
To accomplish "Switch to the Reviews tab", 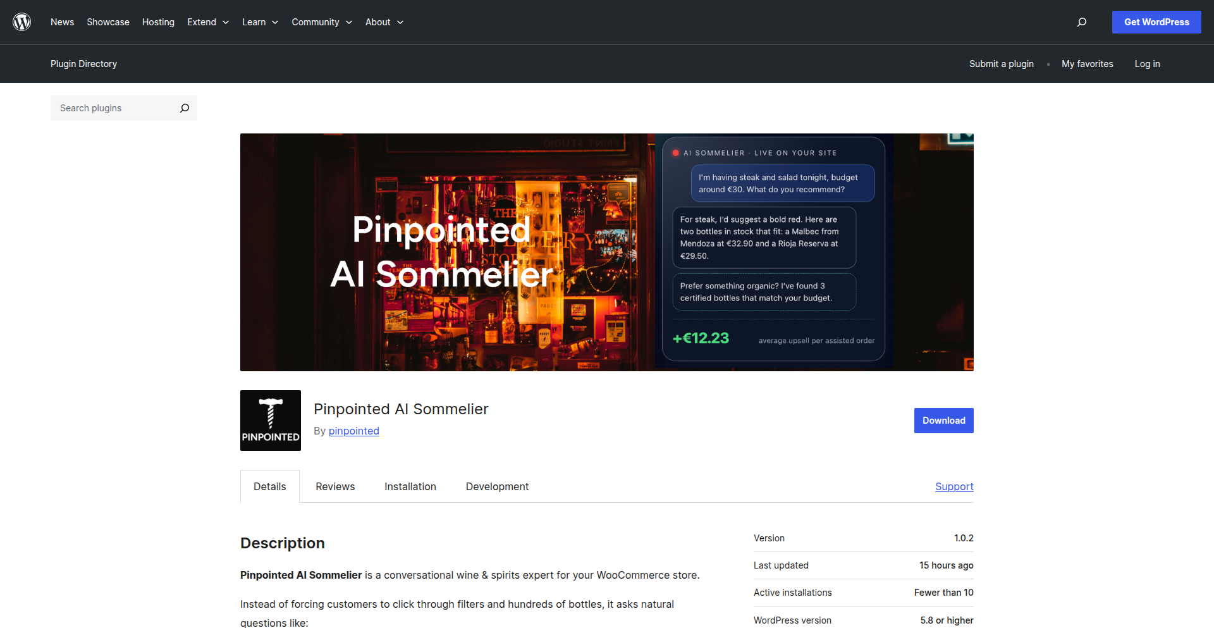I will (335, 486).
